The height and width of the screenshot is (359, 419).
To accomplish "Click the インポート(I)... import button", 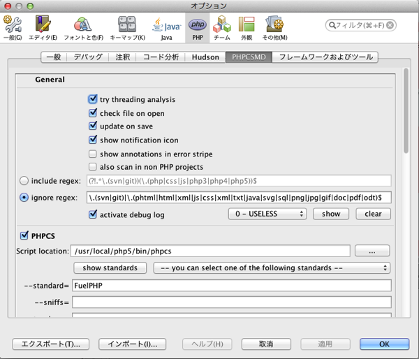I will click(x=132, y=344).
